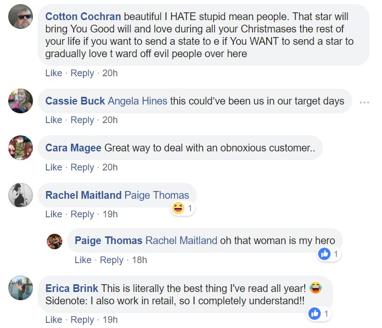This screenshot has height=328, width=382.
Task: Like Cotton Cochran's comment
Action: 54,73
